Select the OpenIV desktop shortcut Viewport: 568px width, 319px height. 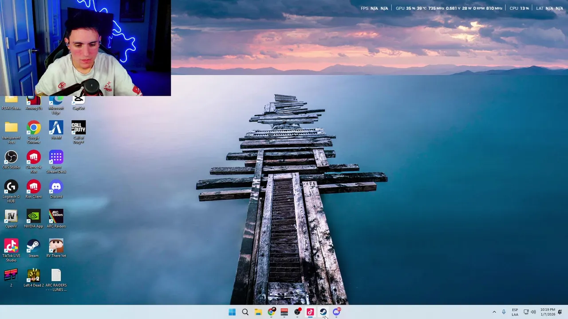[x=11, y=219]
